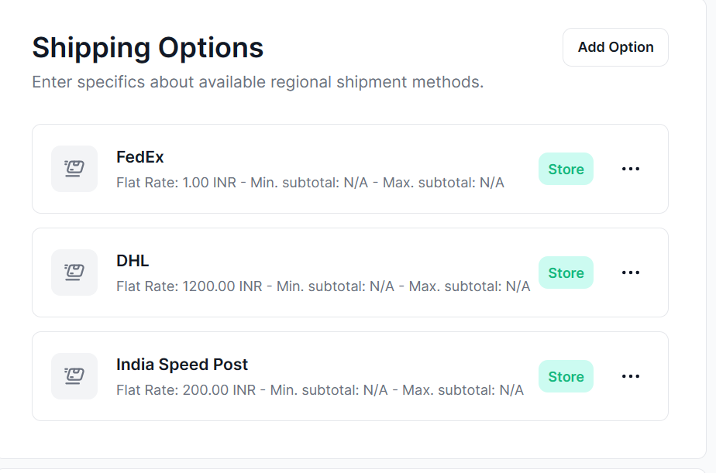Click the FedEx shipping method icon
This screenshot has height=473, width=716.
point(74,169)
